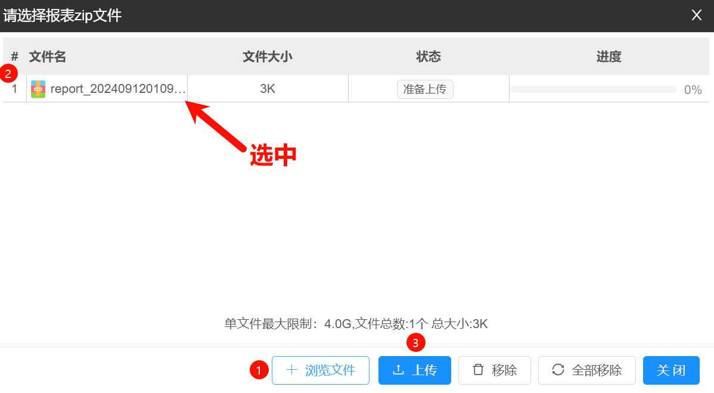Click the 0% progress percentage text
This screenshot has width=714, height=393.
coord(693,90)
